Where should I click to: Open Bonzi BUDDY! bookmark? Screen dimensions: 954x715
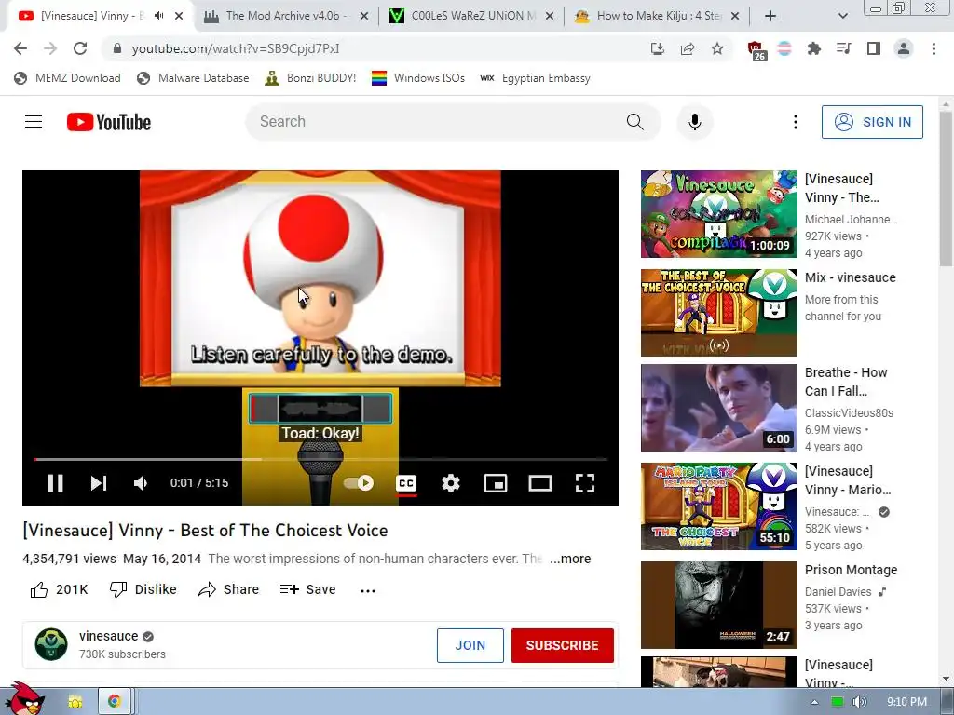tap(311, 78)
